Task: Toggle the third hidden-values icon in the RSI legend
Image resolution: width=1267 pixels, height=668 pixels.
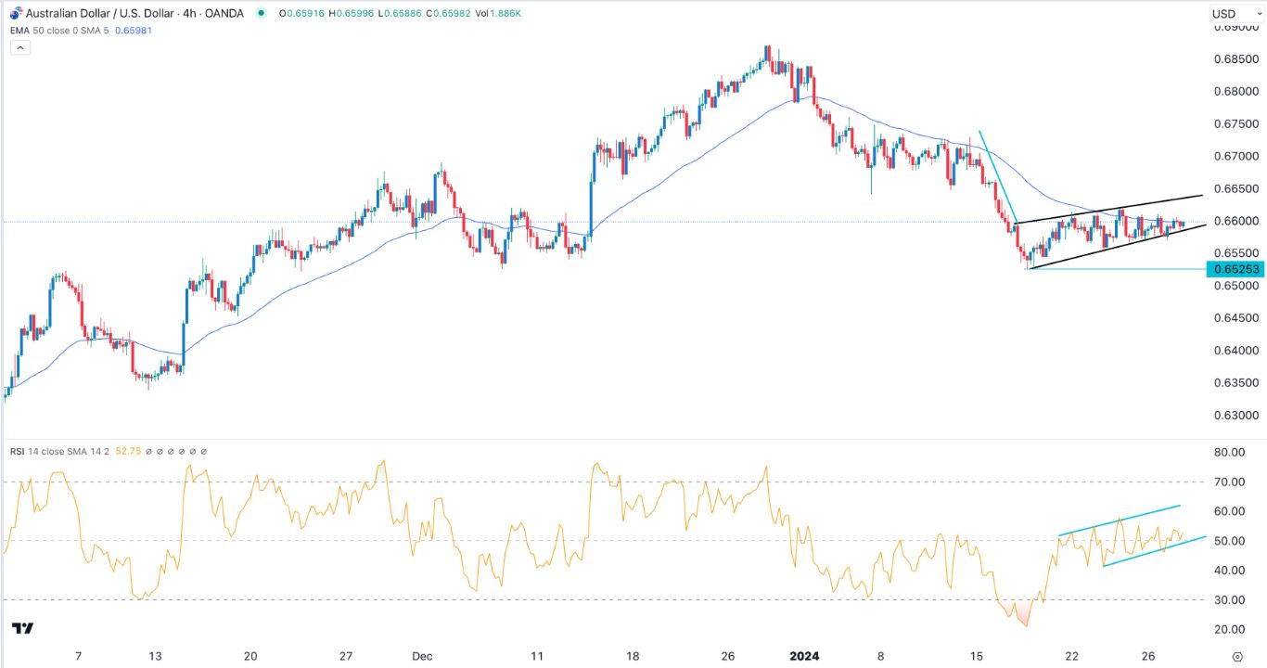Action: pos(170,452)
